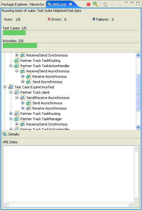Click the suite name HelpDeskTest.bpts status text
The height and width of the screenshot is (211, 142).
point(67,11)
